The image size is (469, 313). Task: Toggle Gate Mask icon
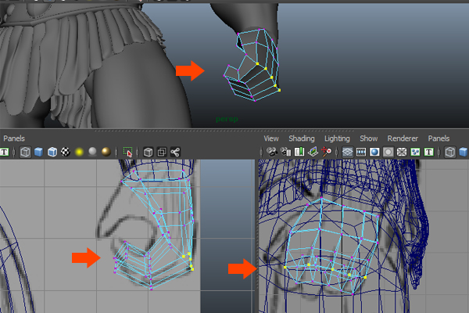point(388,152)
